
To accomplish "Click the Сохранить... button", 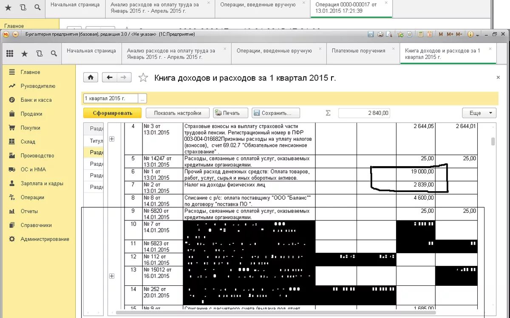I will 276,113.
